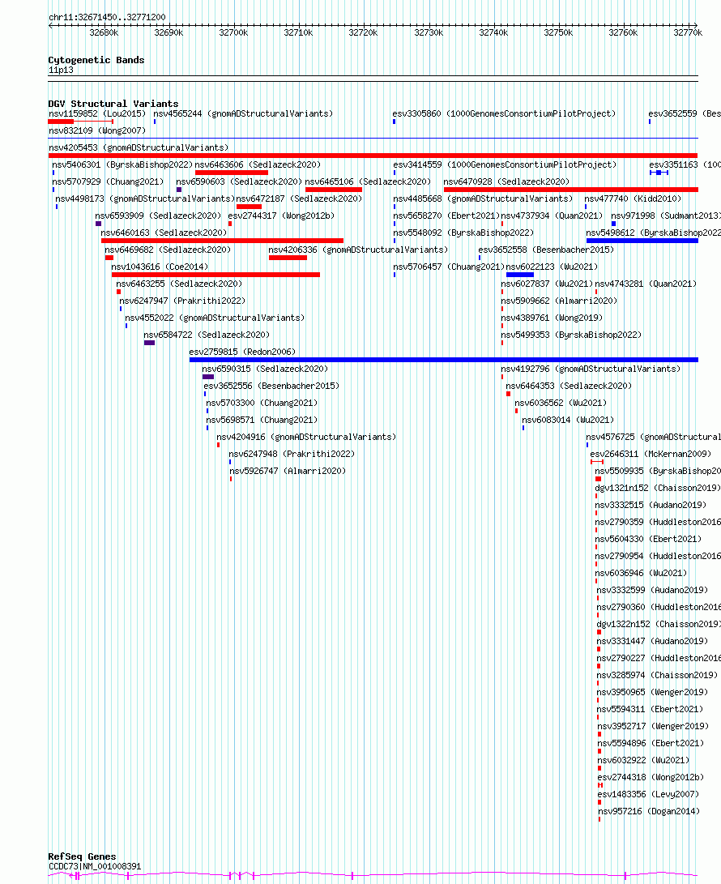This screenshot has height=884, width=721.
Task: Click the red bar under nsv4206336
Action: [288, 257]
